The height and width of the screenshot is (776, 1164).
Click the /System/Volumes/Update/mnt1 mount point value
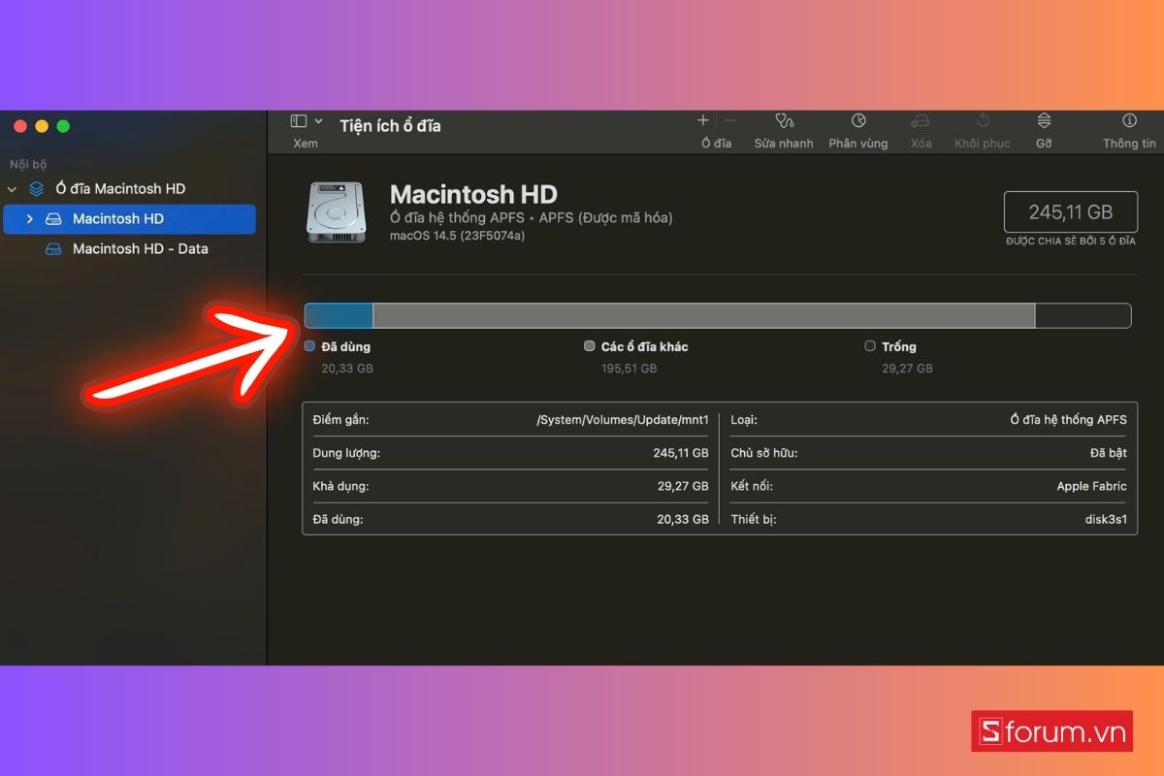pos(623,420)
